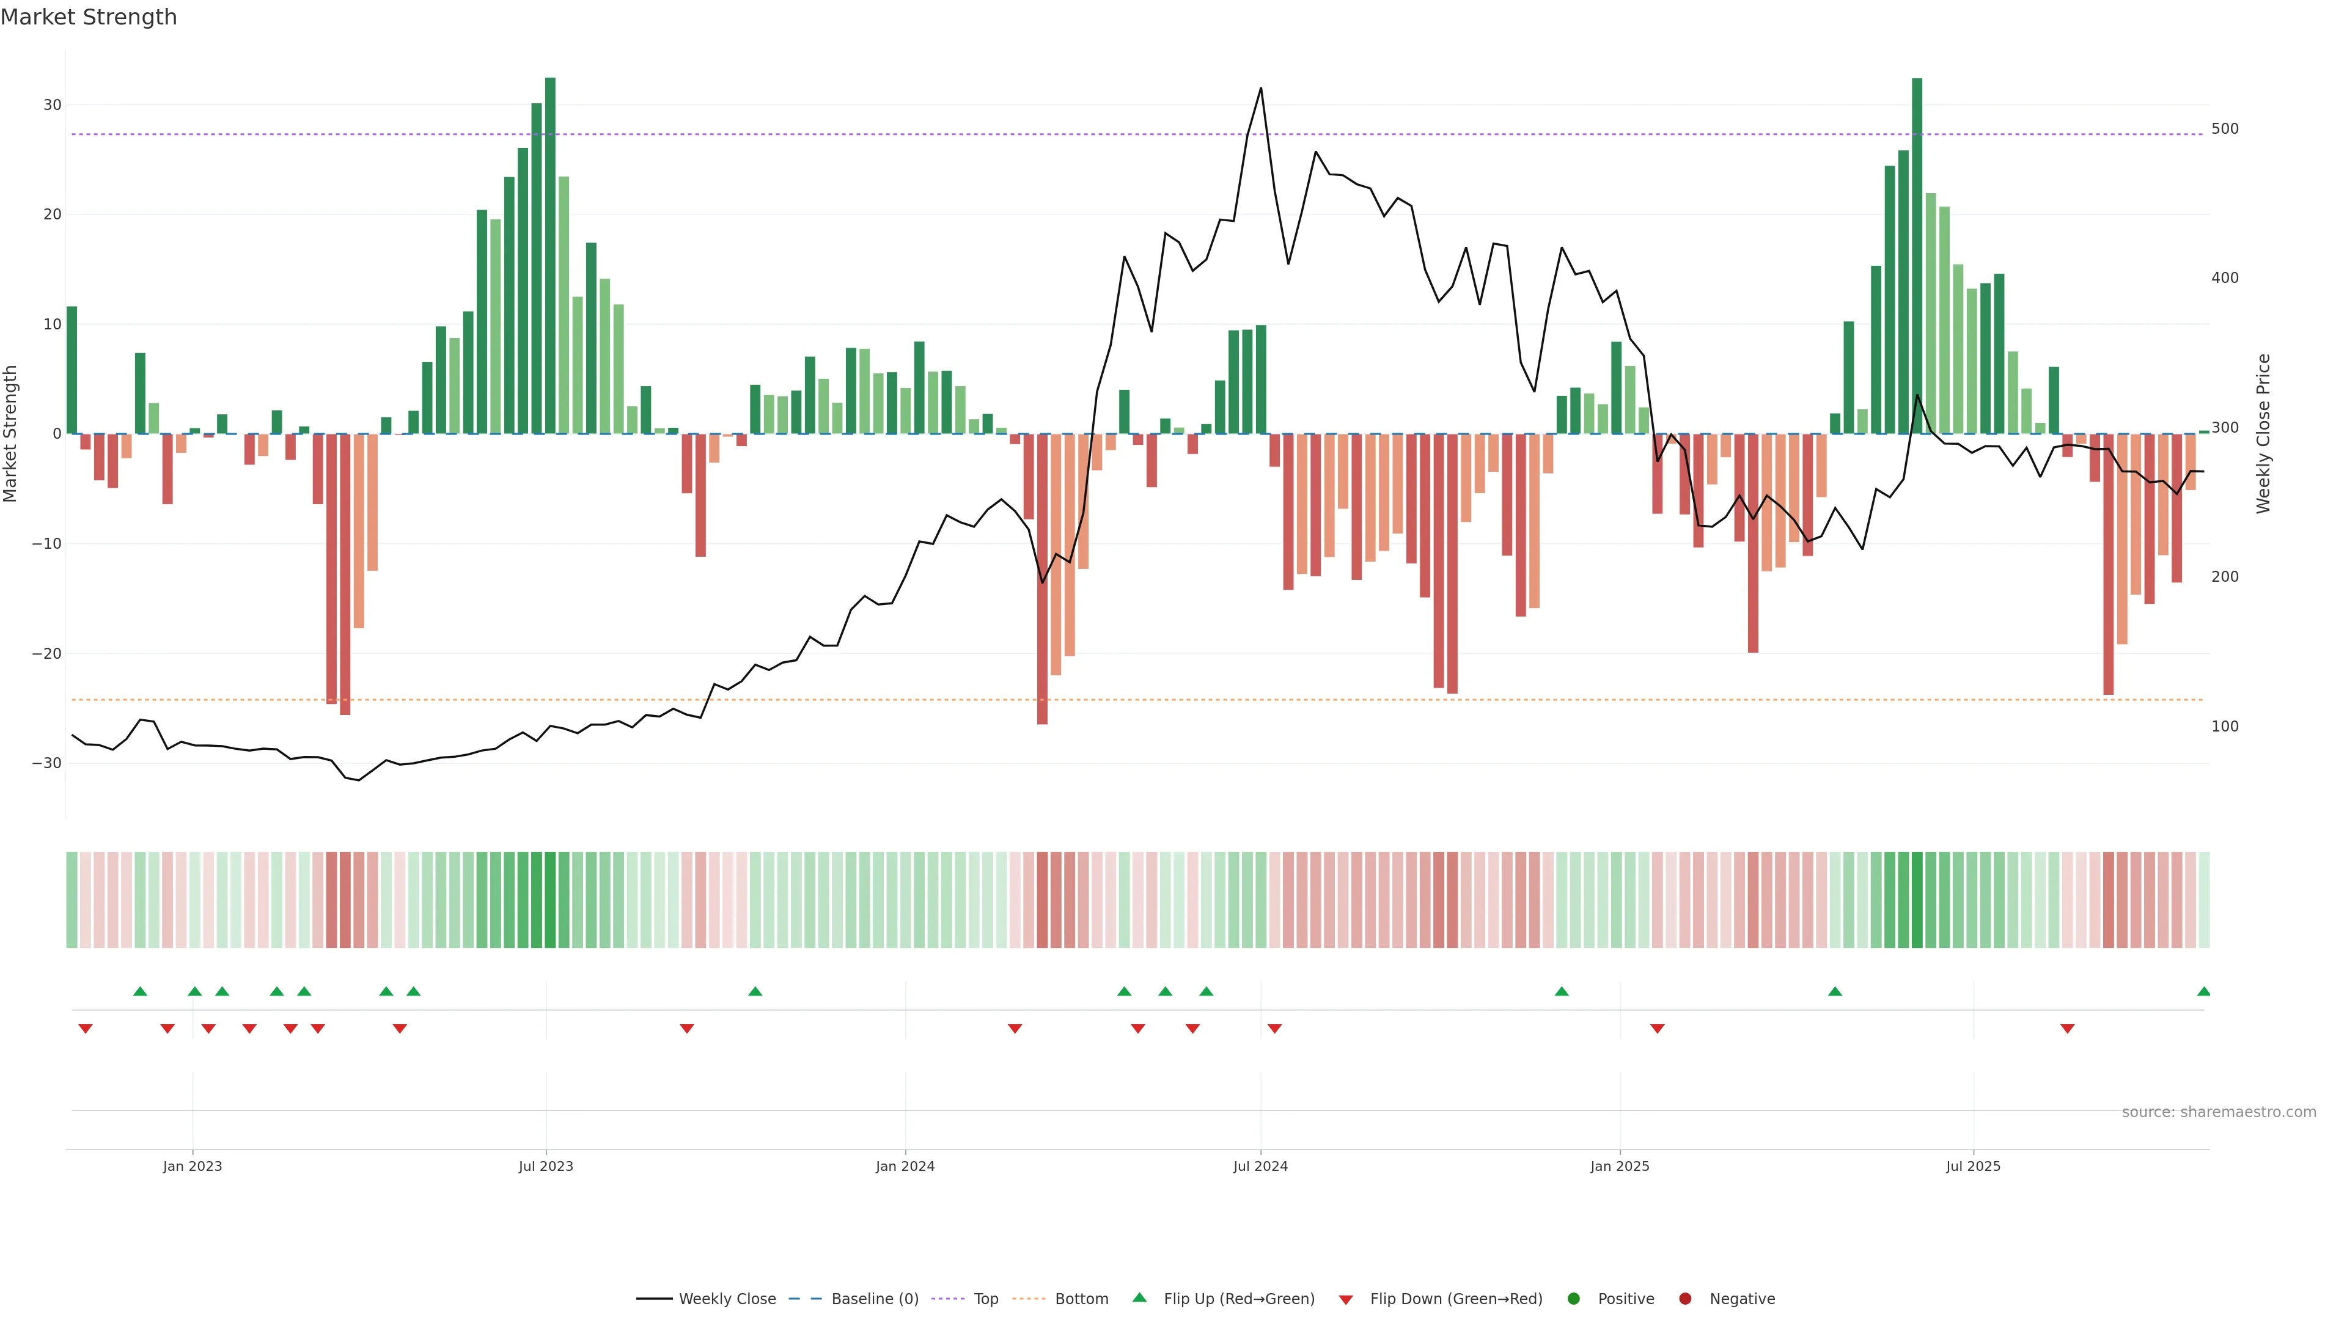Click the red flip-down marker just after Jul 2024
Viewport: 2347px width, 1320px height.
tap(1274, 1028)
